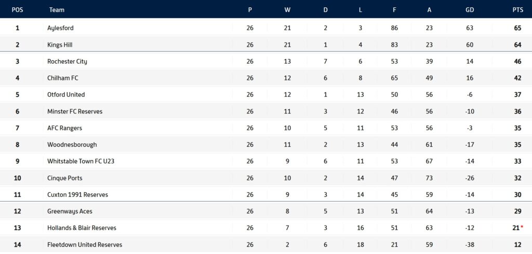This screenshot has height=254, width=532.
Task: Click the GD column header
Action: 470,10
